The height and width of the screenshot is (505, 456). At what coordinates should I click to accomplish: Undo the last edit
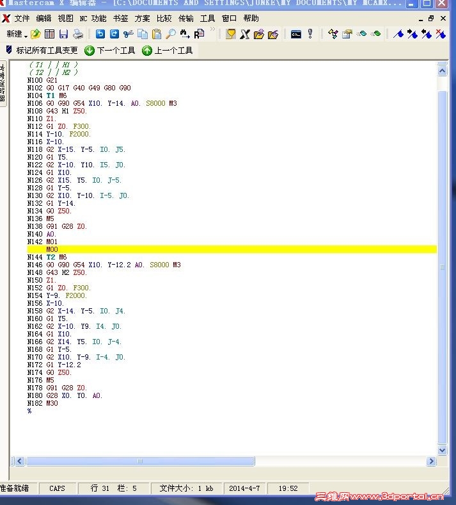(100, 34)
